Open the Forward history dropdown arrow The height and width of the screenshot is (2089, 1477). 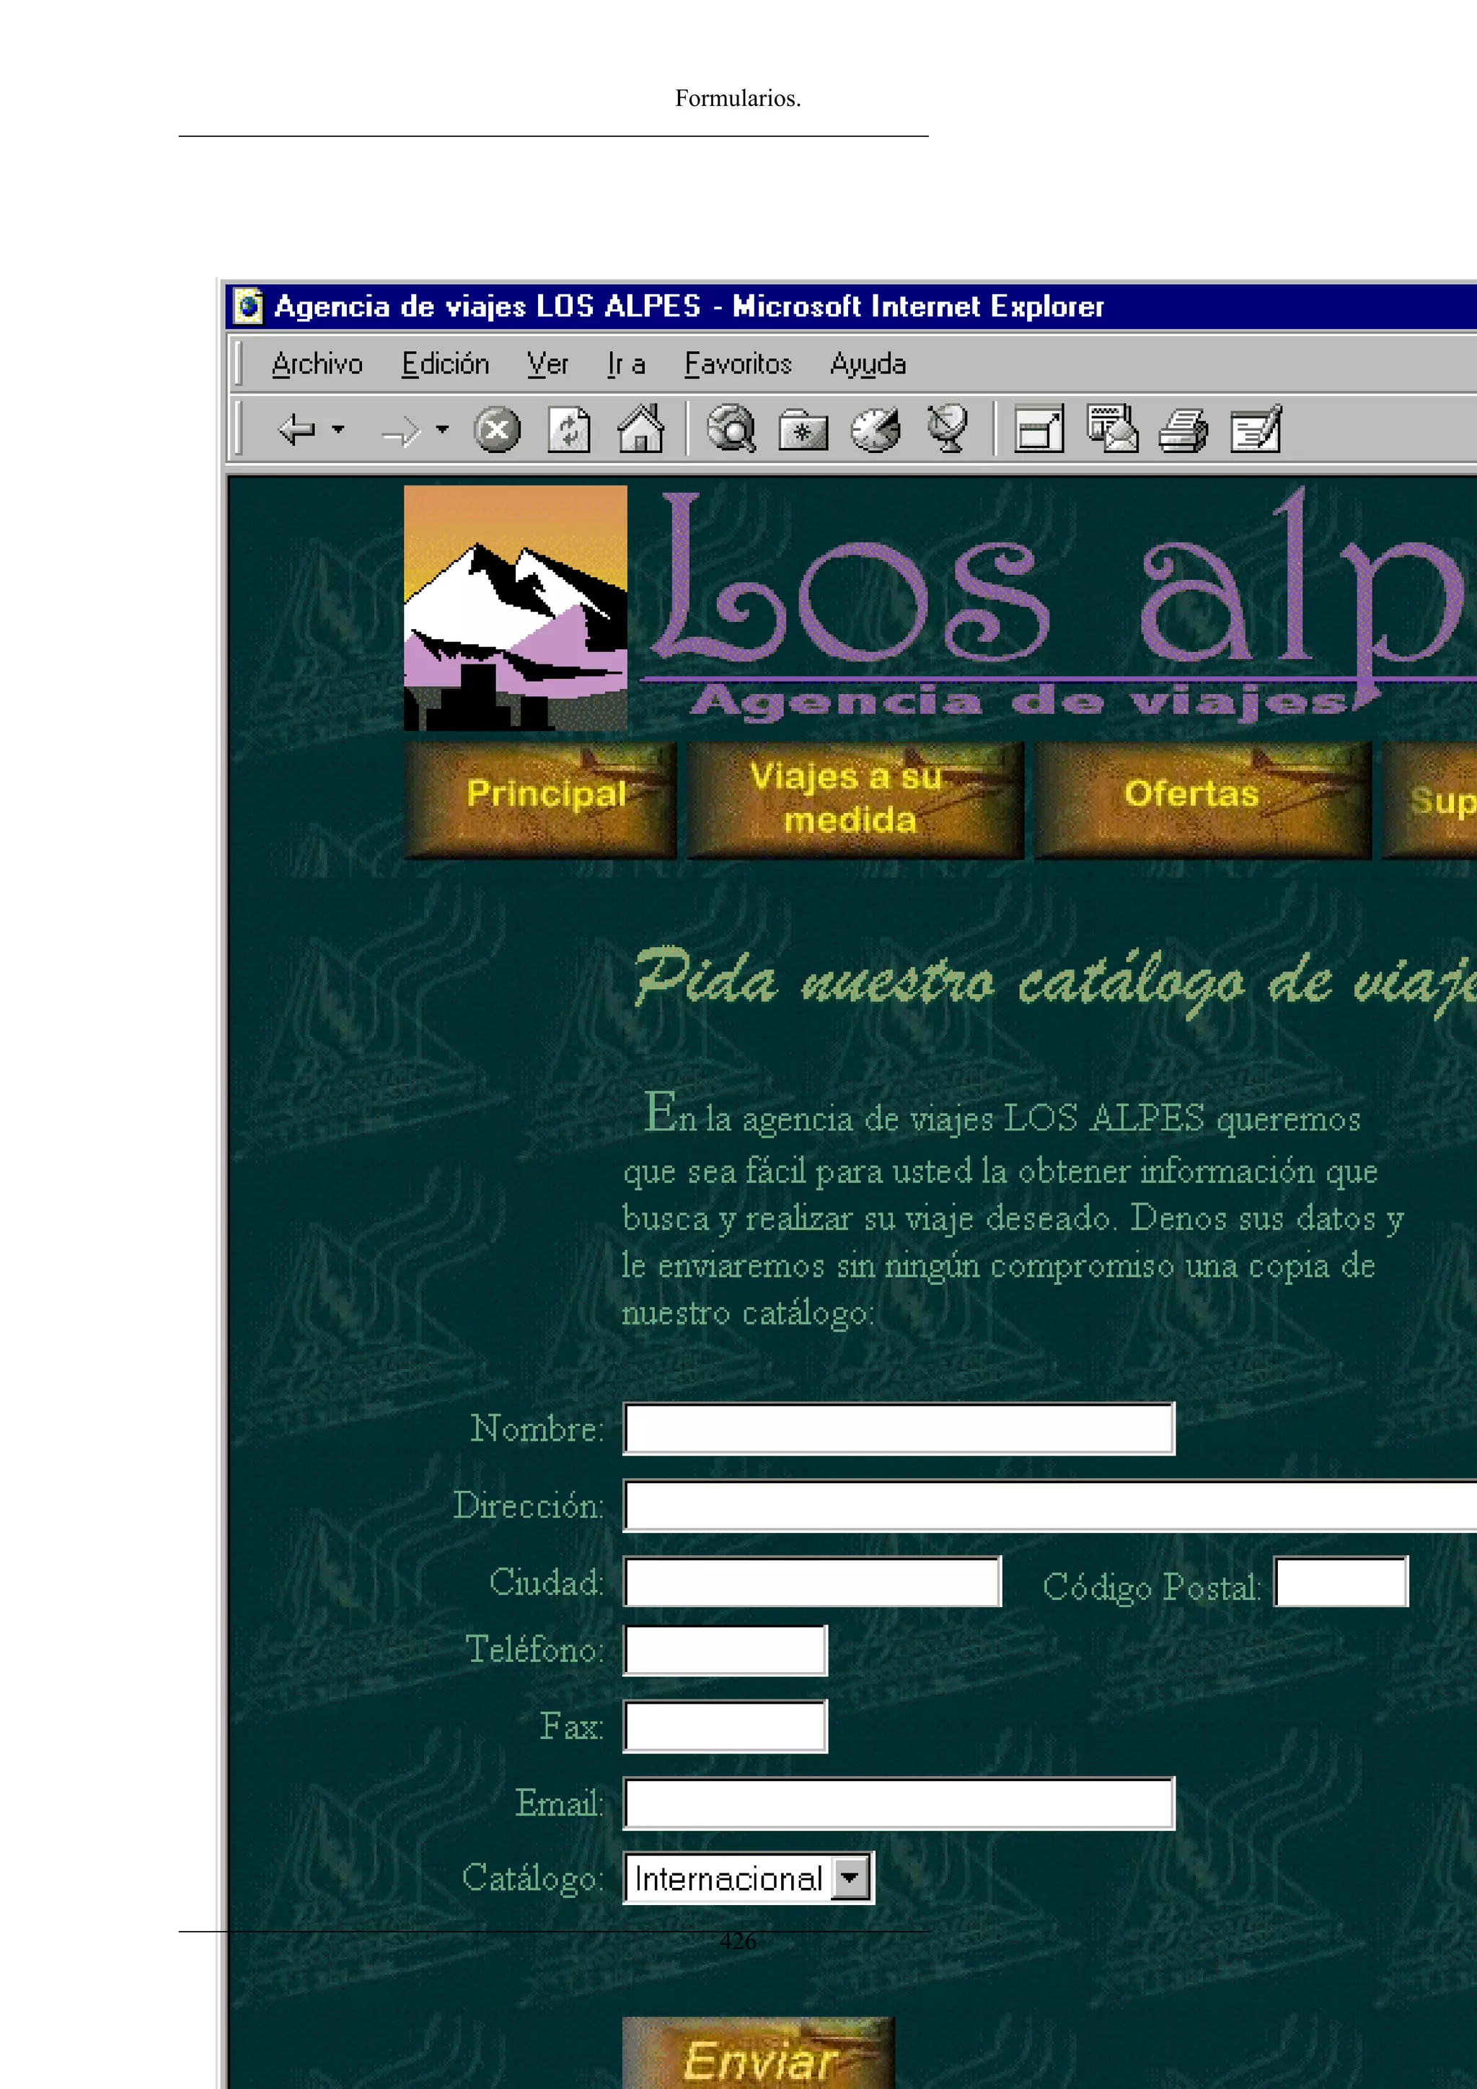(x=443, y=428)
